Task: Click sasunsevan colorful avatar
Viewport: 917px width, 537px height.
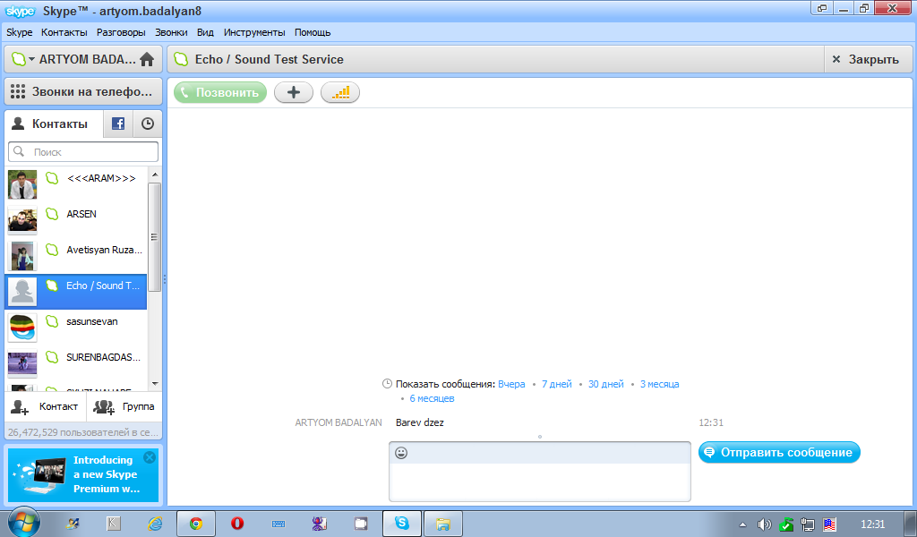Action: pos(22,328)
